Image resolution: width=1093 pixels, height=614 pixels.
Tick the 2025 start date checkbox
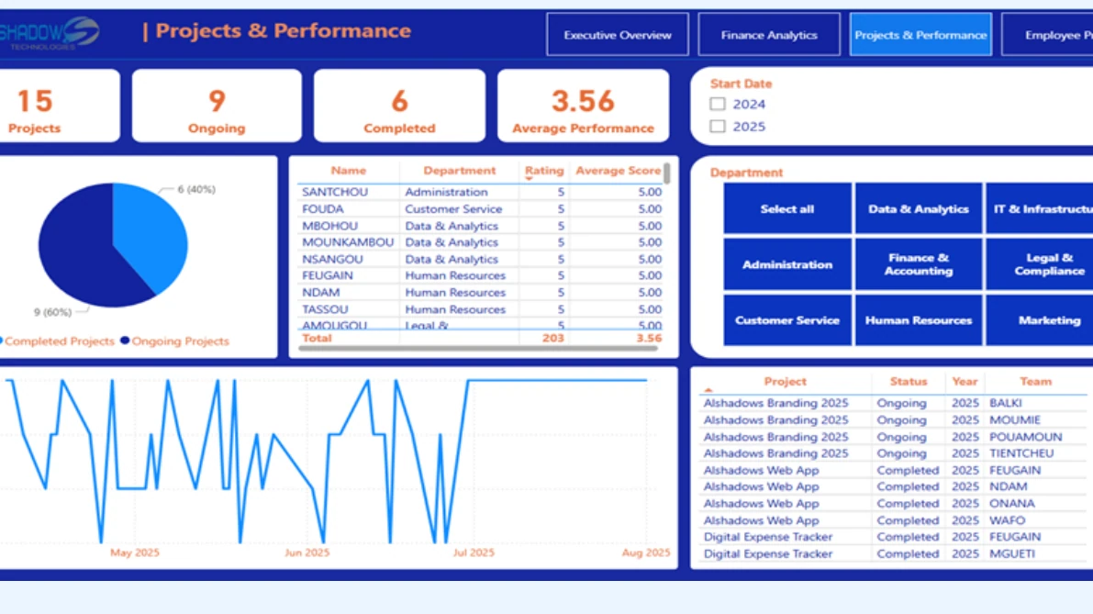tap(718, 126)
